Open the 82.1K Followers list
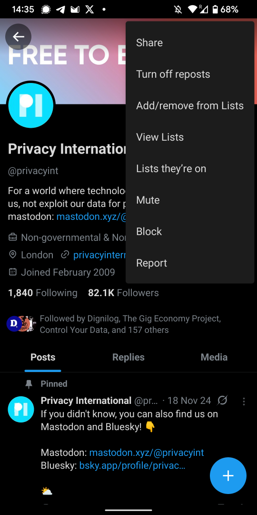Image resolution: width=257 pixels, height=515 pixels. (123, 293)
